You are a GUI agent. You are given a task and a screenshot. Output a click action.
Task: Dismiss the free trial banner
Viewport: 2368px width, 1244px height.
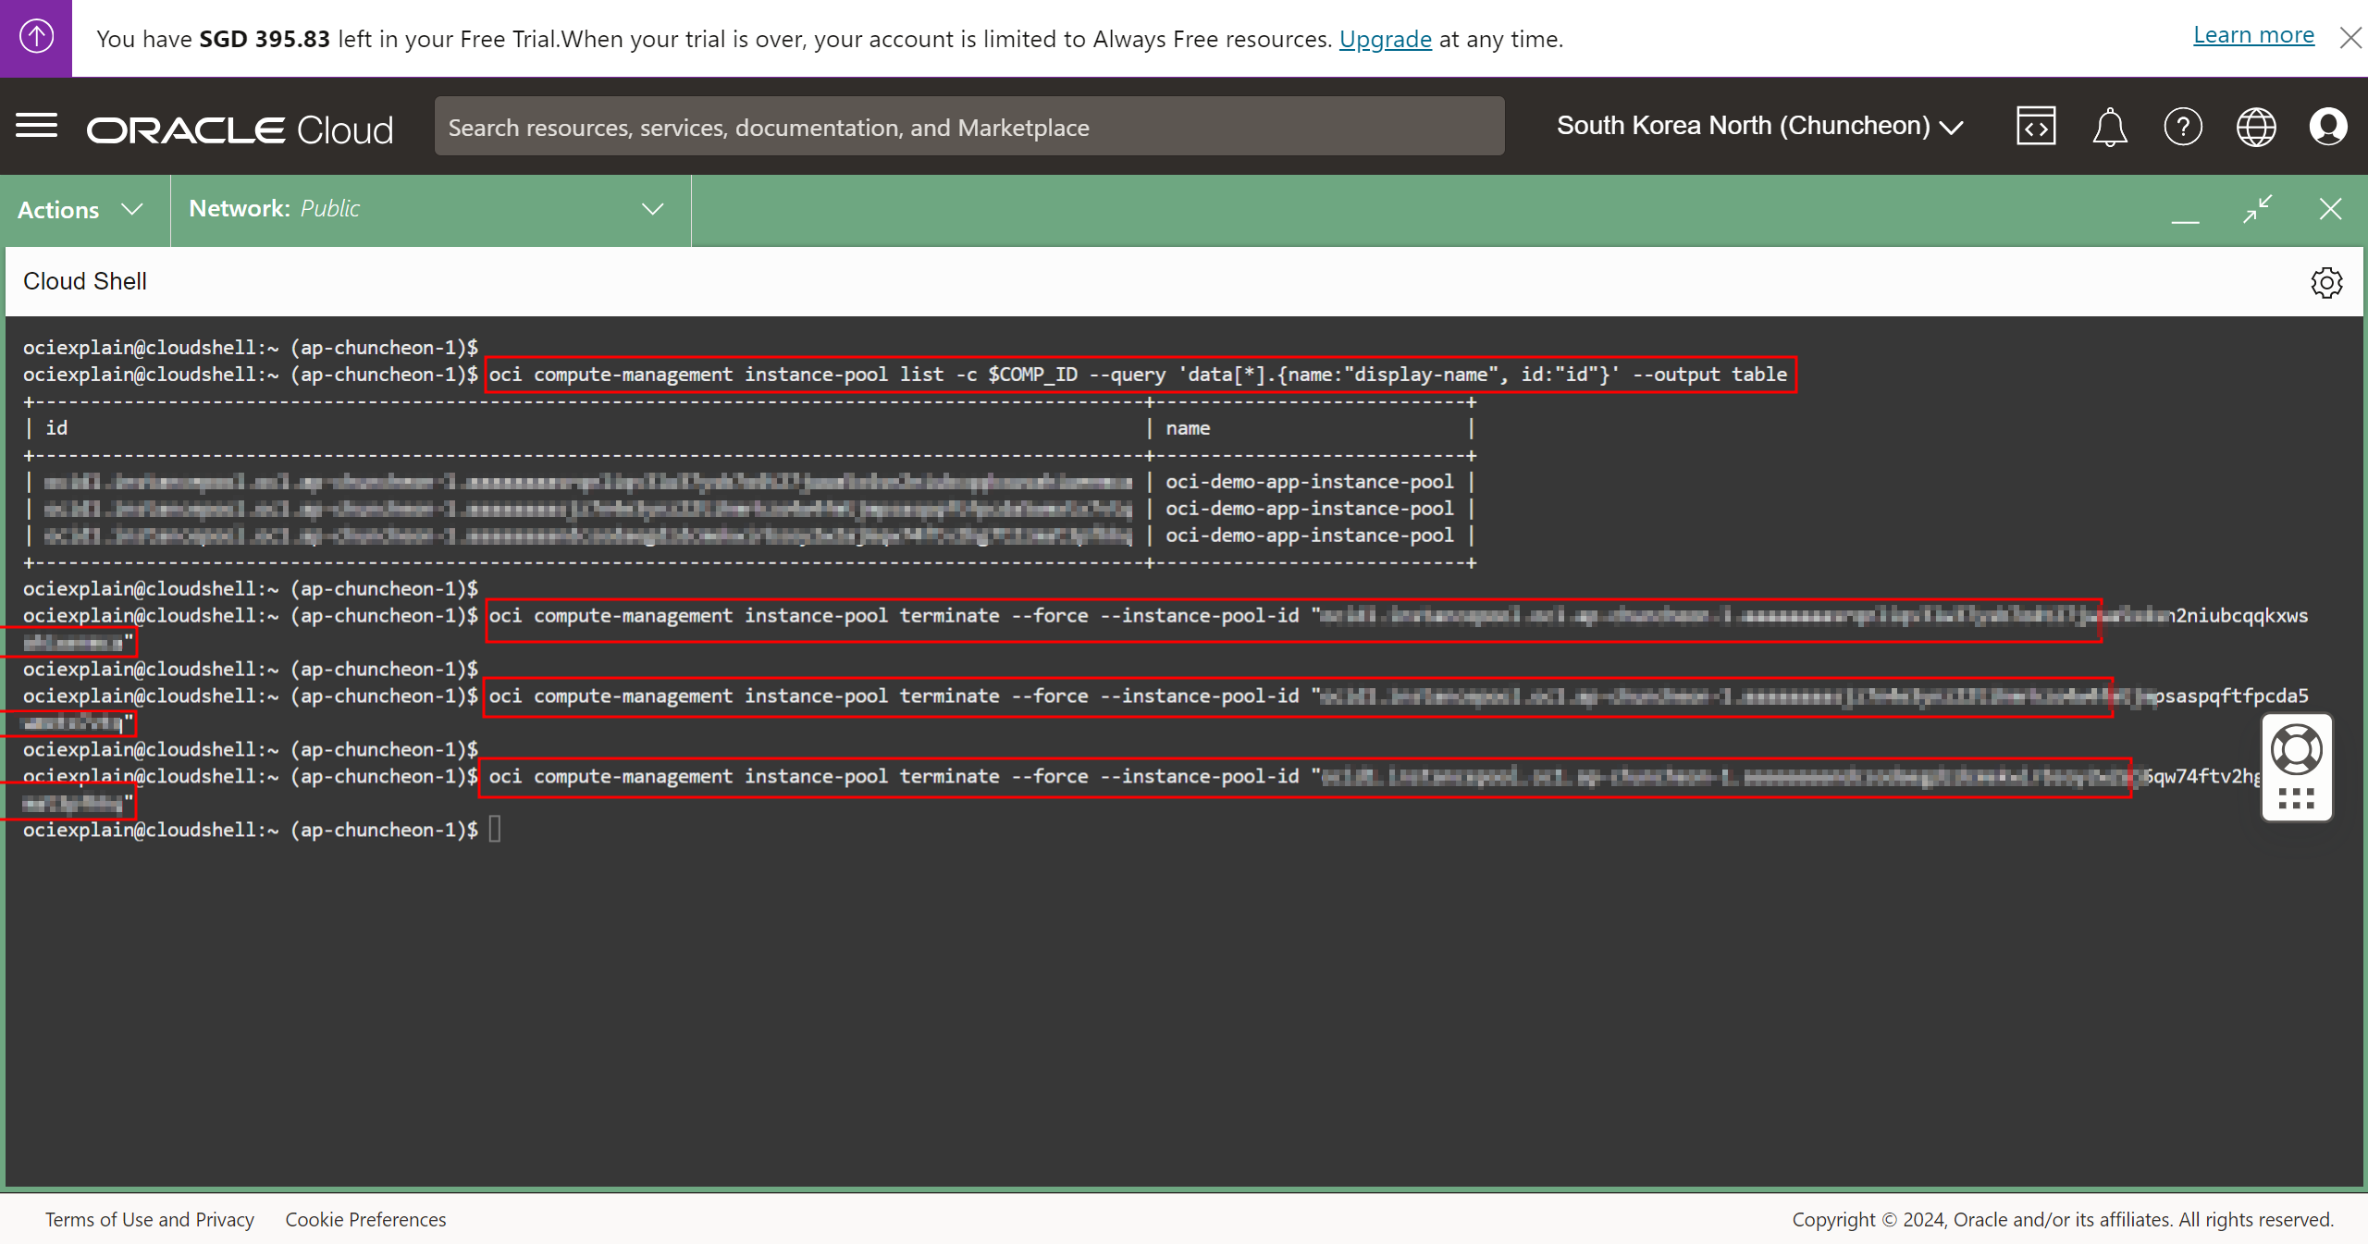coord(2350,38)
